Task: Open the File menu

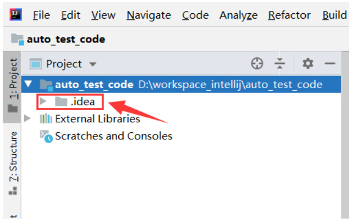Action: [x=41, y=15]
